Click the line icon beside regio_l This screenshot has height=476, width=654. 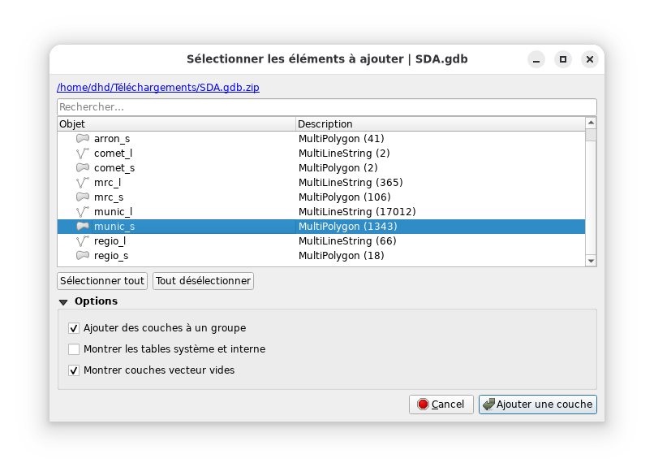pos(82,241)
